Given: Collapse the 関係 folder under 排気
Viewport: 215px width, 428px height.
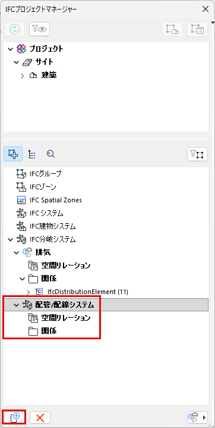Looking at the screenshot, I should (23, 279).
